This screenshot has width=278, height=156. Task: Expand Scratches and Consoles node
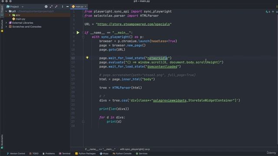click(x=7, y=27)
